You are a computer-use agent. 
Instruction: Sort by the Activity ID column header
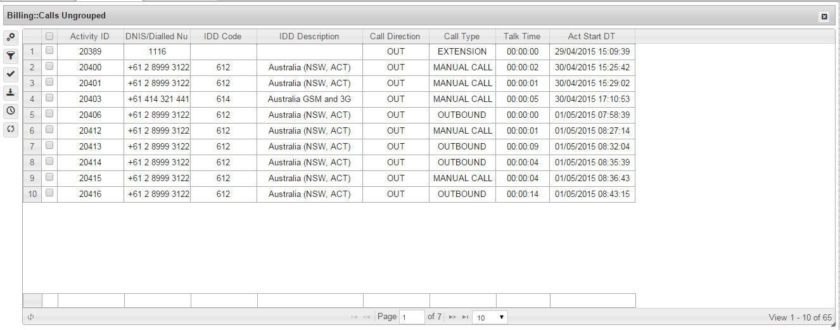pos(90,37)
